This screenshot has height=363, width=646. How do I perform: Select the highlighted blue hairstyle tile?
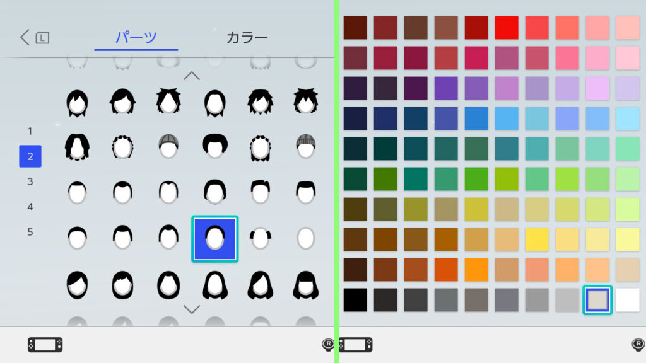214,239
